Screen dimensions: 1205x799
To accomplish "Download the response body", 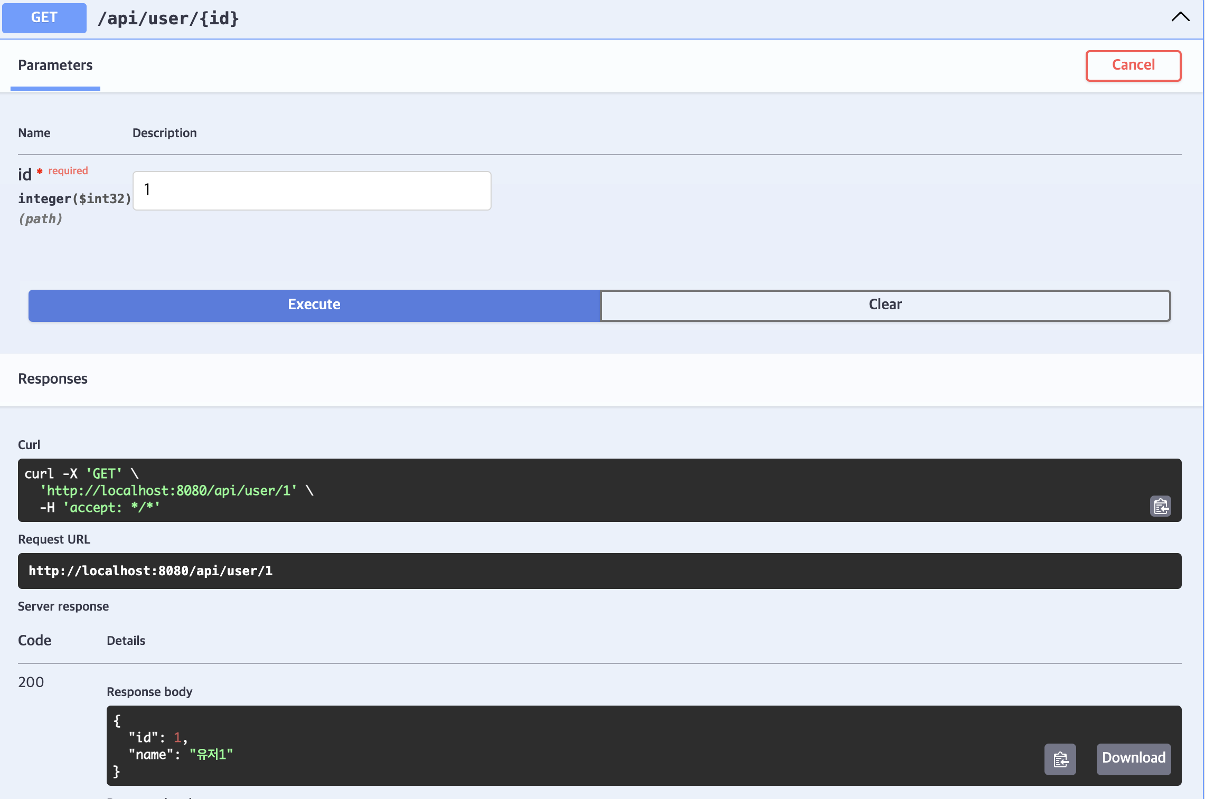I will point(1133,758).
